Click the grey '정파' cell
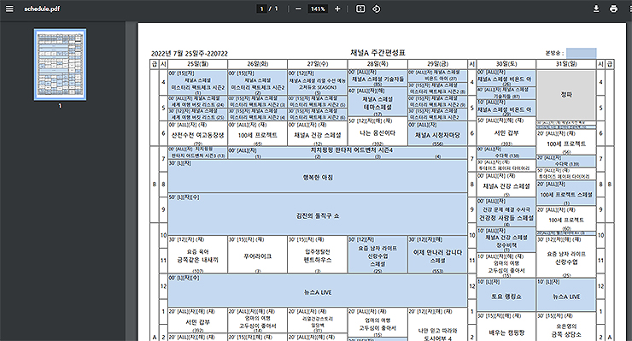 click(x=566, y=94)
